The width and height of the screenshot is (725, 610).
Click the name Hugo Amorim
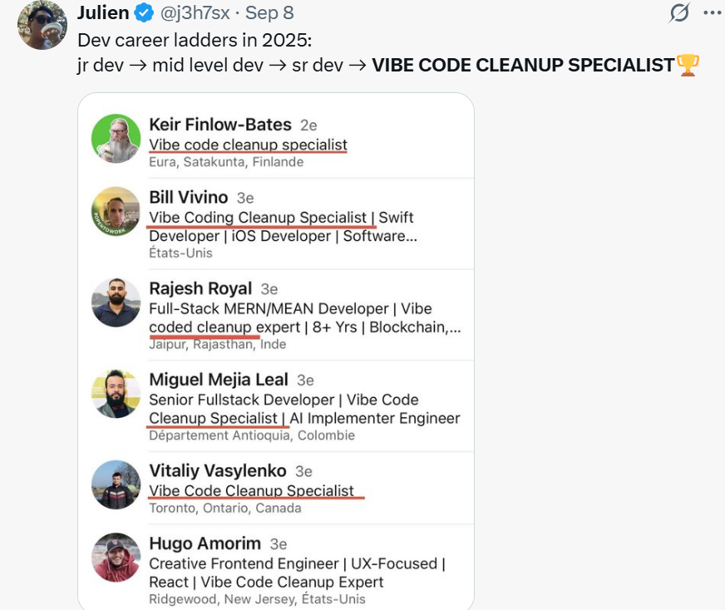(205, 544)
